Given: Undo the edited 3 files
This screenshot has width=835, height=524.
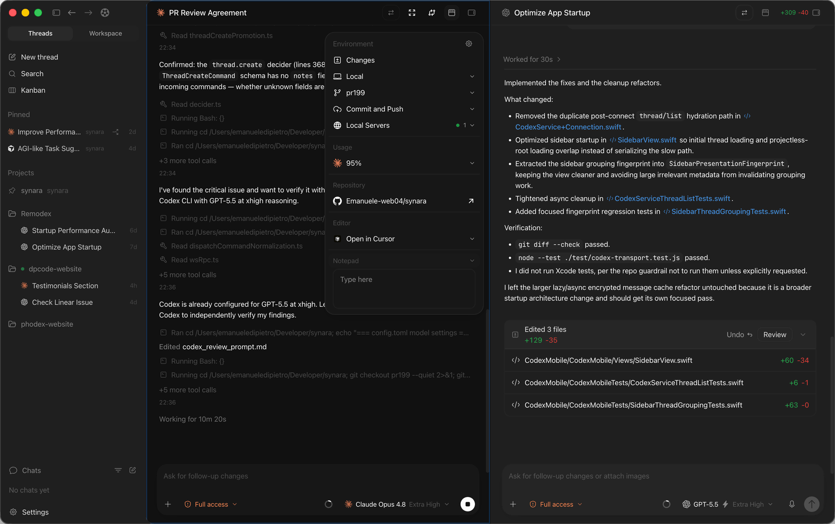Looking at the screenshot, I should tap(739, 335).
